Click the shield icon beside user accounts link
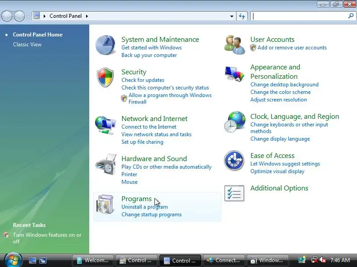This screenshot has width=357, height=267. coord(253,48)
